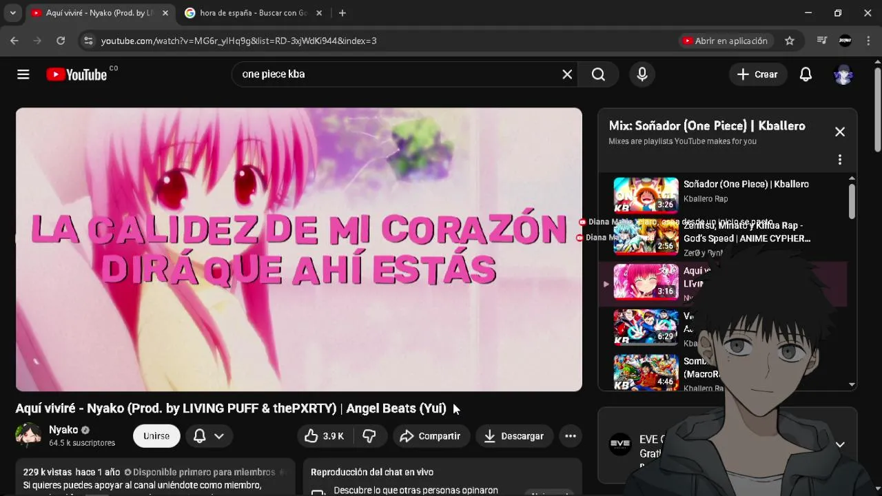Viewport: 882px width, 496px height.
Task: Open the browser profile icon
Action: coord(845,41)
